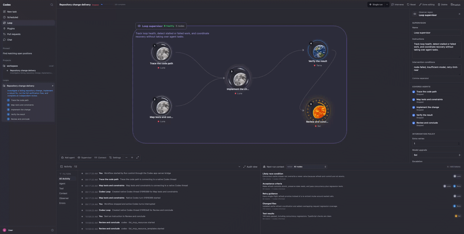Click Reset in the top toolbar
The image size is (464, 234).
(411, 4)
